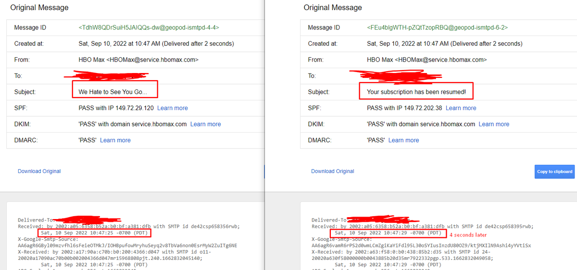
Task: Click right window 'Original Message' heading
Action: click(x=333, y=8)
